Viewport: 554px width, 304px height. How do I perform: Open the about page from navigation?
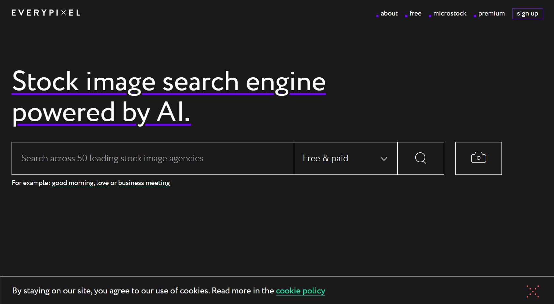tap(389, 14)
